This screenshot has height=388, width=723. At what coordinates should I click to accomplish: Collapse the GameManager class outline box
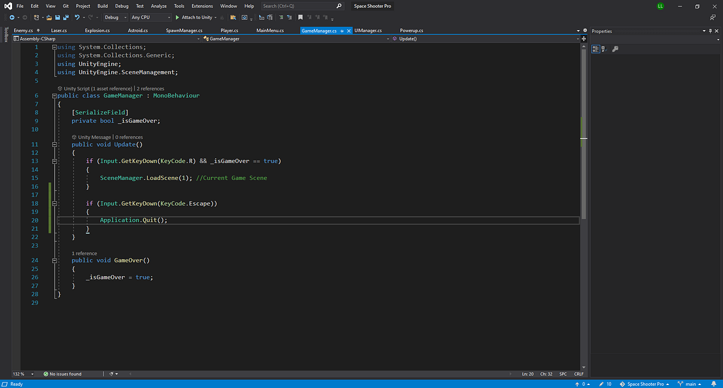click(x=54, y=96)
